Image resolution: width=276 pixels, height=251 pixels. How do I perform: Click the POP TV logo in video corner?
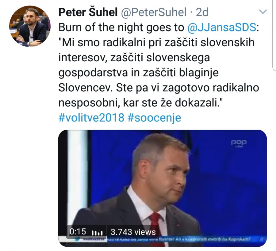pyautogui.click(x=239, y=143)
